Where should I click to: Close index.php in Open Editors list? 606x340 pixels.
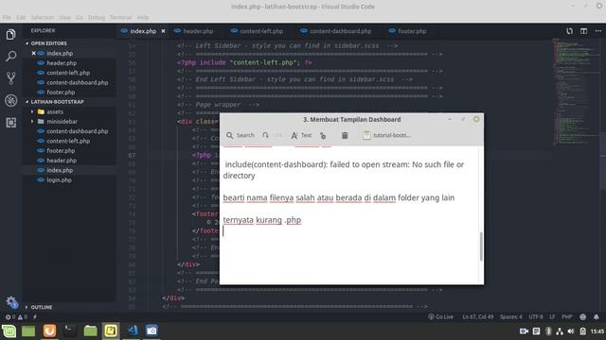pyautogui.click(x=34, y=53)
